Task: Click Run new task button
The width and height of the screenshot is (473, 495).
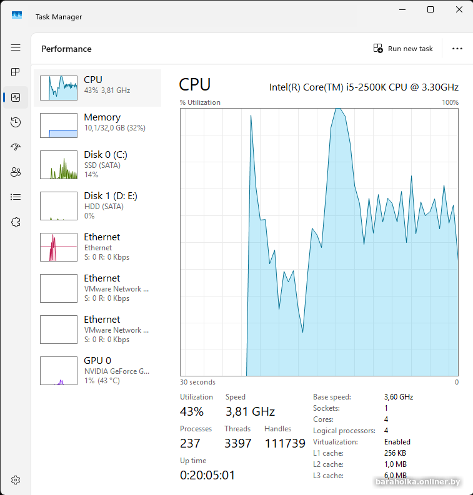Action: [403, 49]
